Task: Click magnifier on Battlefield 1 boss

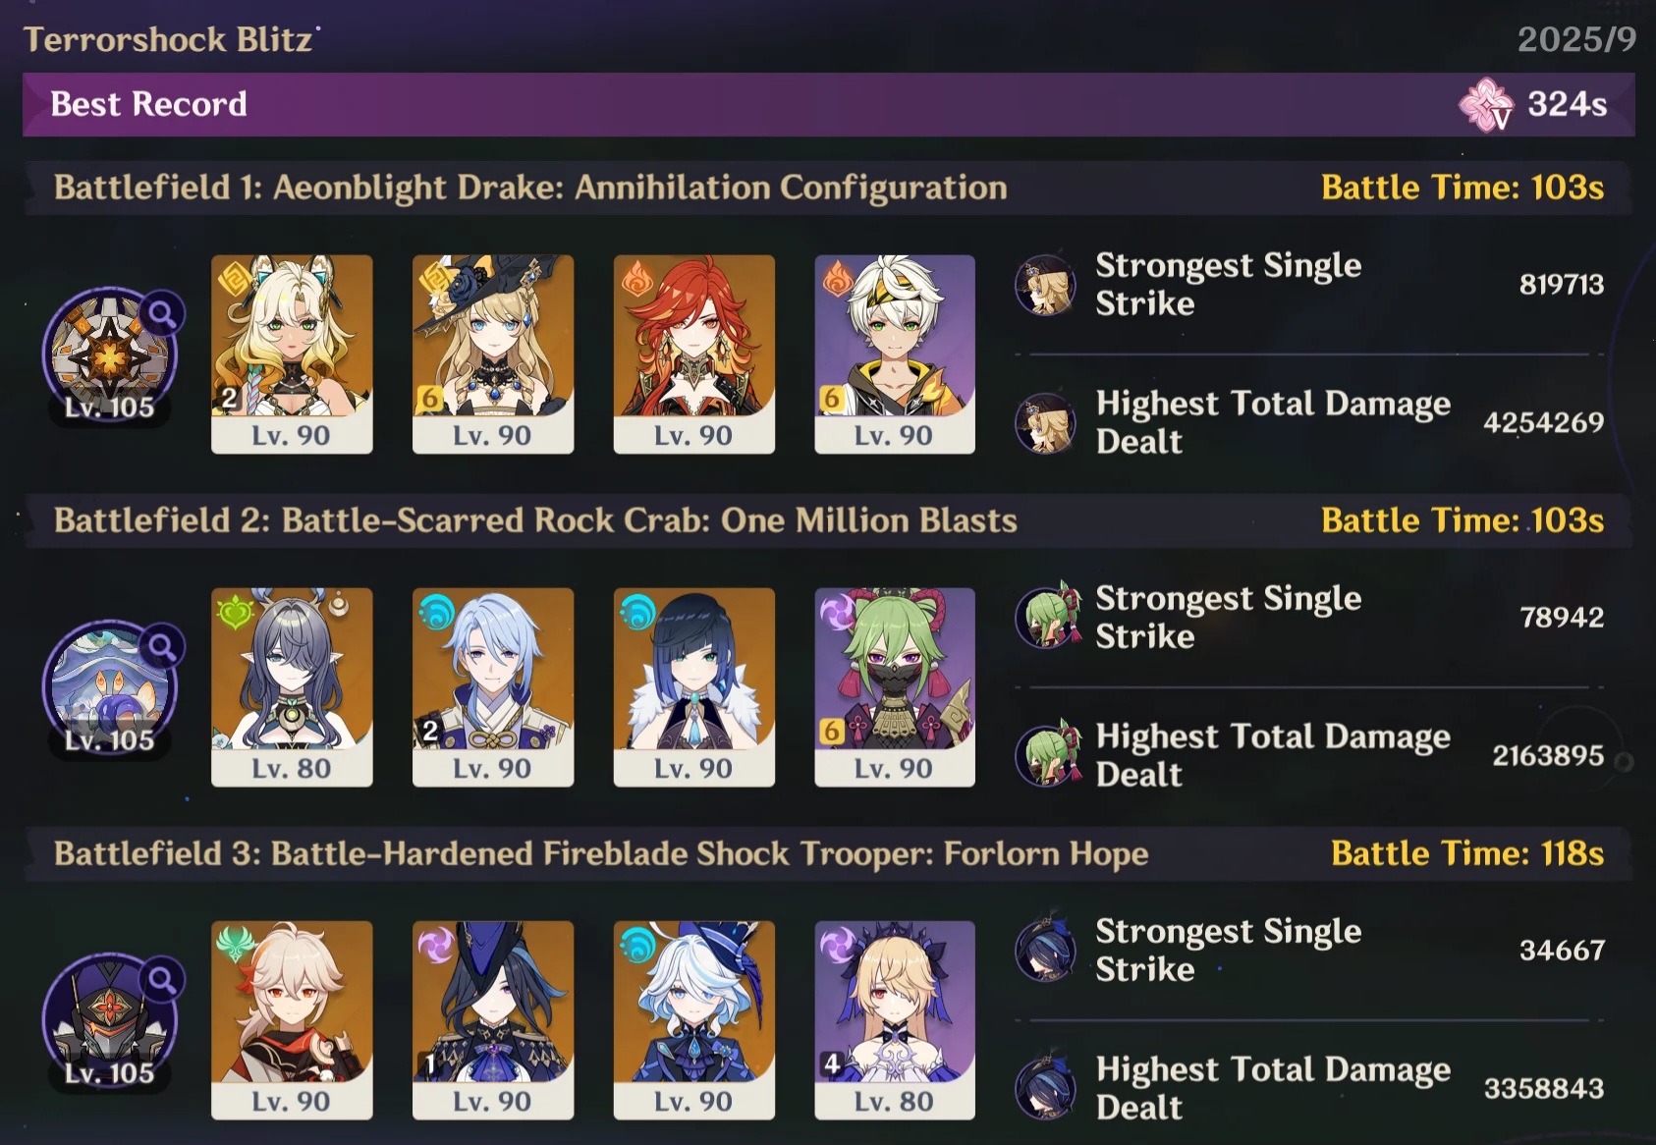Action: (162, 314)
